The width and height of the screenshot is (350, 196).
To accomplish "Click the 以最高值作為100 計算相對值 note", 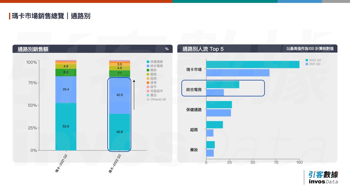I will coord(310,49).
